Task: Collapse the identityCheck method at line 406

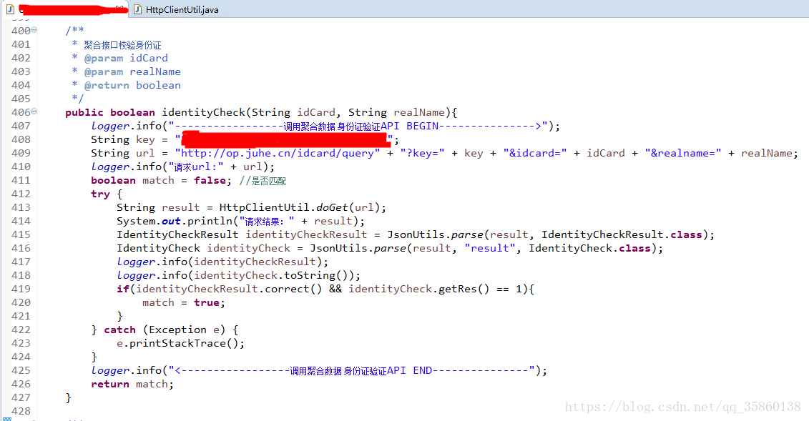Action: pyautogui.click(x=34, y=112)
